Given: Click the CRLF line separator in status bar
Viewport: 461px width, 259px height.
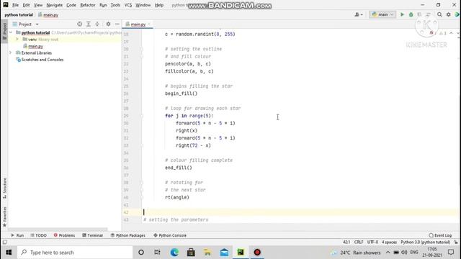Looking at the screenshot, I should click(x=359, y=242).
